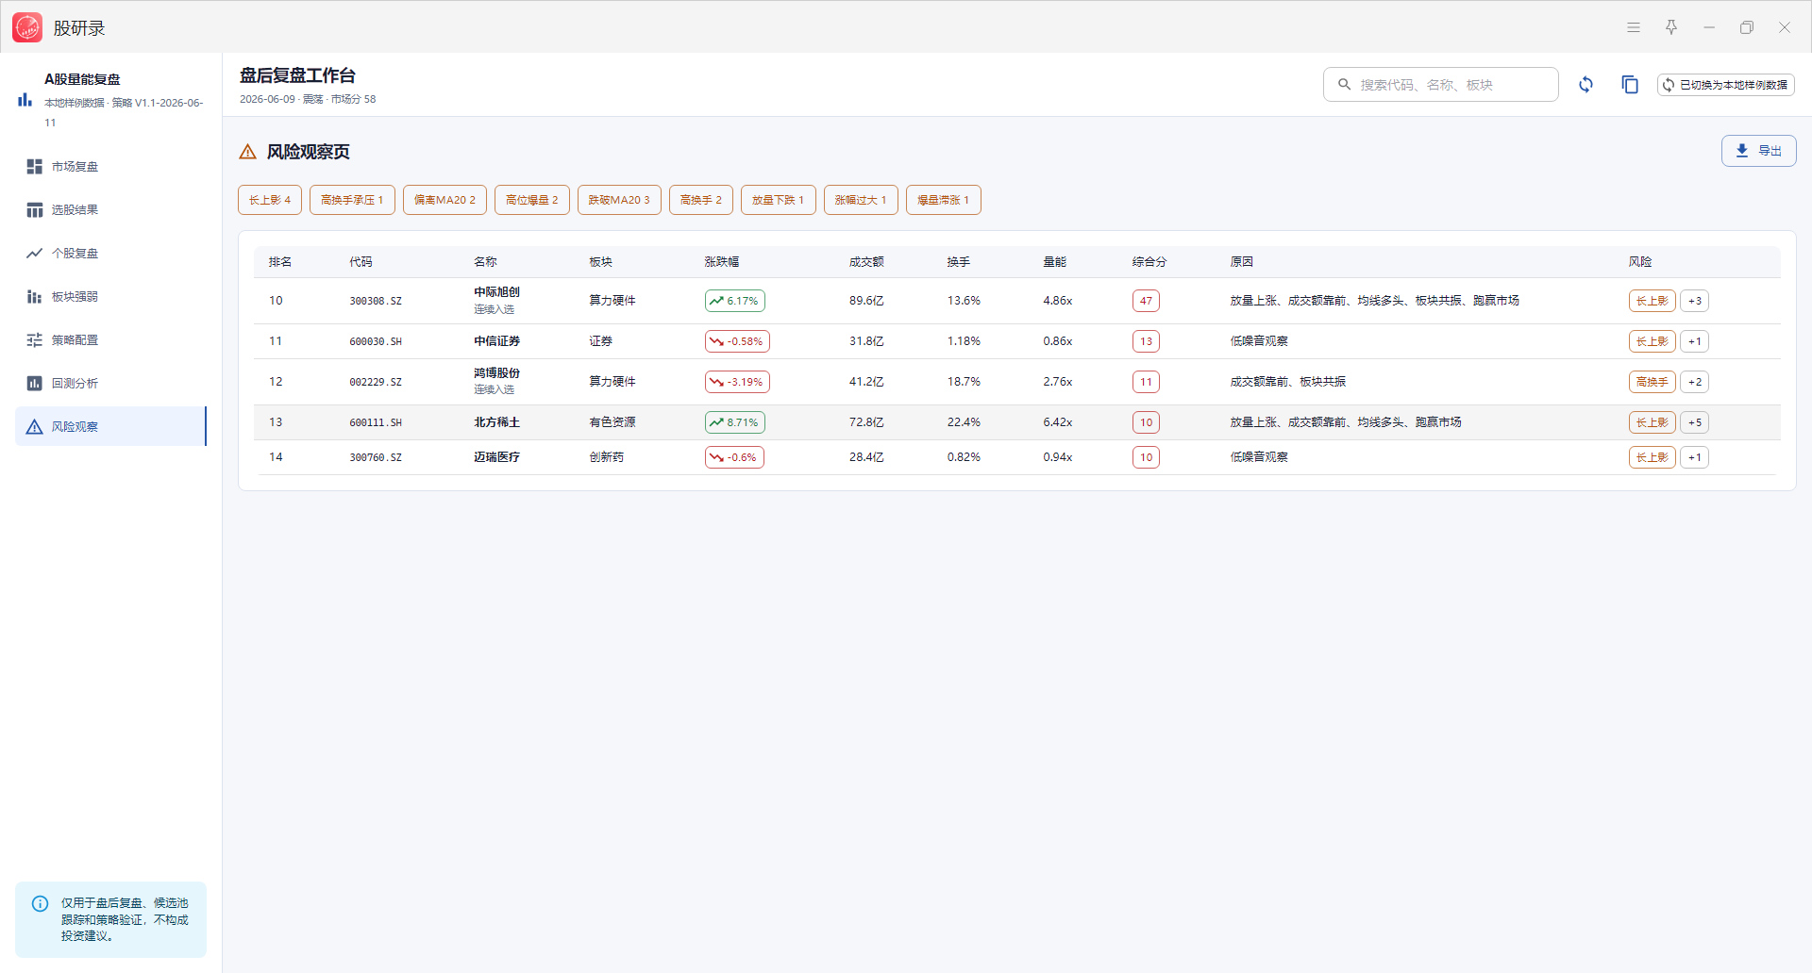1812x973 pixels.
Task: Click the -0.6% change badge
Action: click(734, 457)
